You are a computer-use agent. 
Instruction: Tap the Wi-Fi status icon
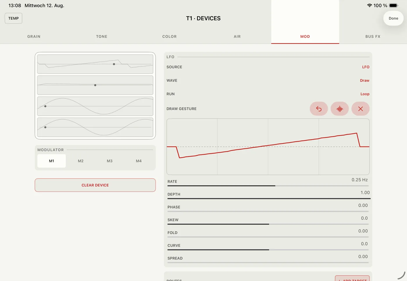[x=369, y=6]
